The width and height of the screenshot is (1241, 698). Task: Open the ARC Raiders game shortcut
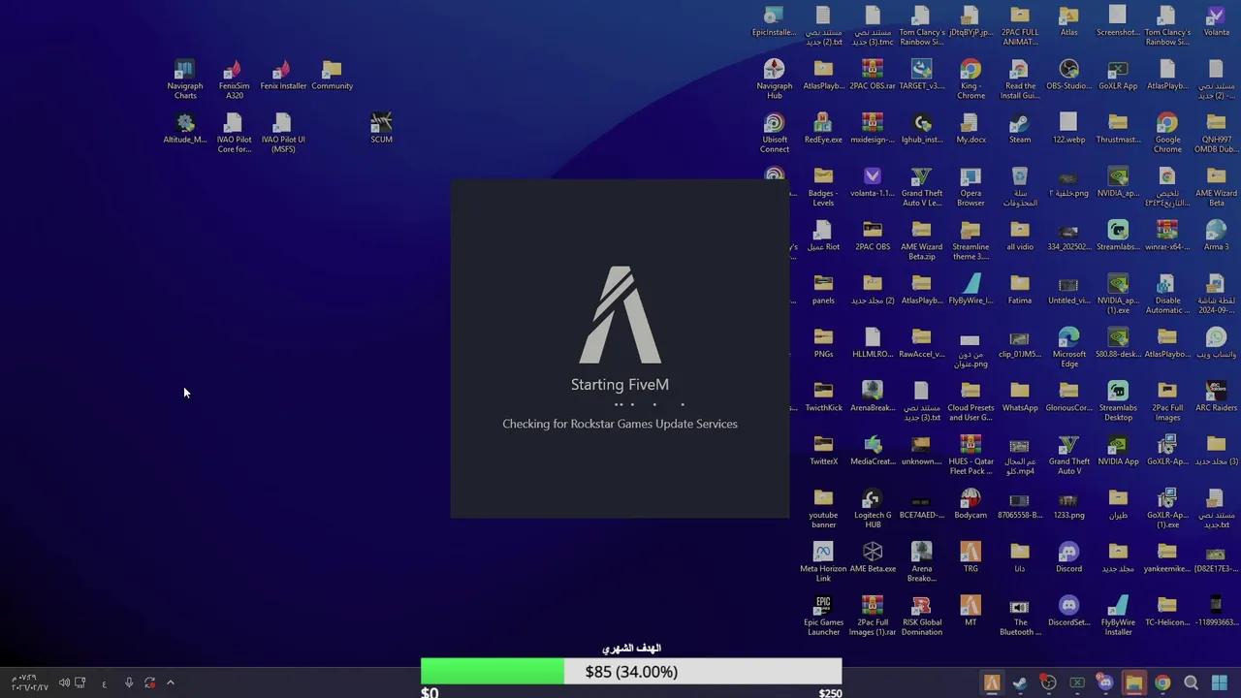[x=1216, y=397]
